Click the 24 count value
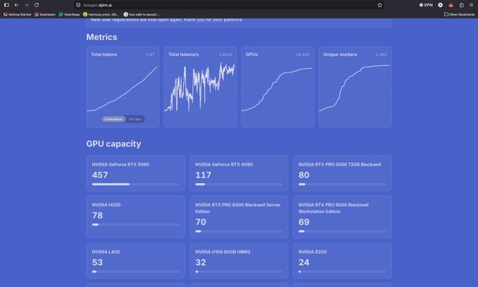This screenshot has width=478, height=287. coord(304,262)
